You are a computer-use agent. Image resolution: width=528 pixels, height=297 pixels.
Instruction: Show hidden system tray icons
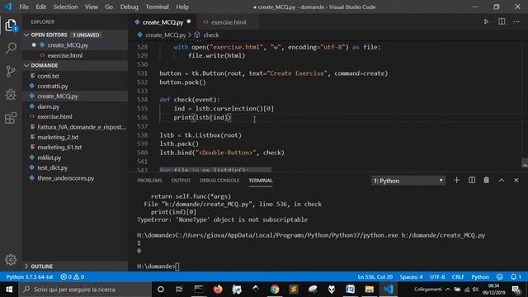click(x=448, y=290)
